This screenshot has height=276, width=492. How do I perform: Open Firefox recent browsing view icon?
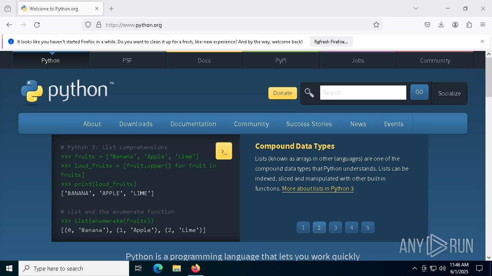8,8
